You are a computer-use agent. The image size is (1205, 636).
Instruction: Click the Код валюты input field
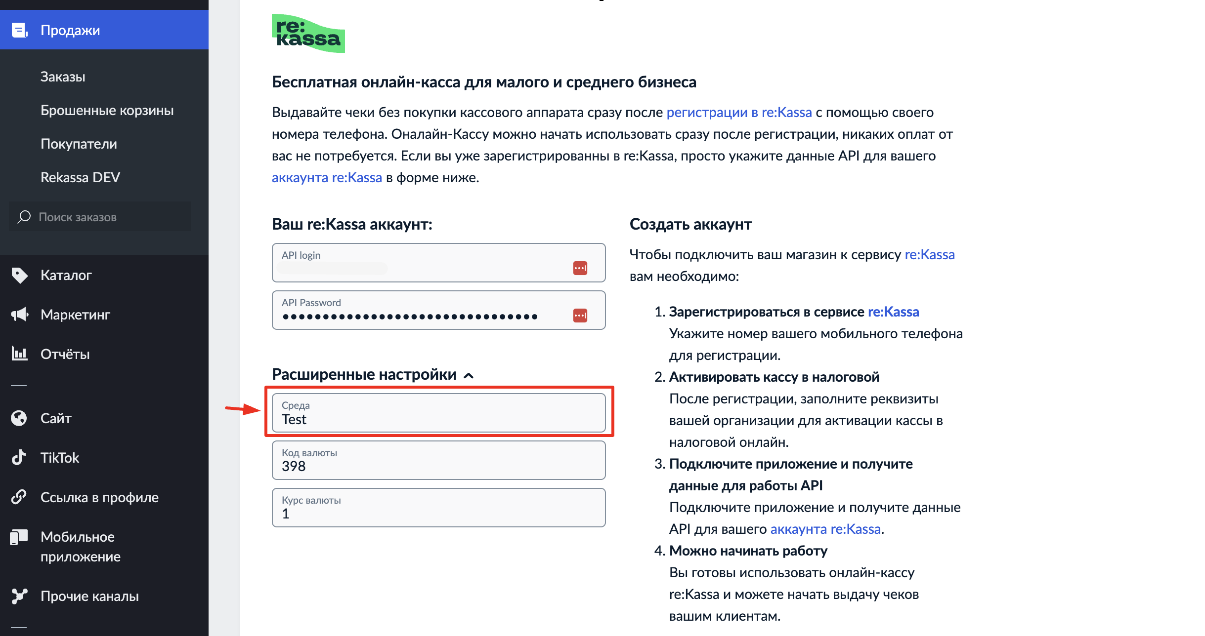[438, 461]
